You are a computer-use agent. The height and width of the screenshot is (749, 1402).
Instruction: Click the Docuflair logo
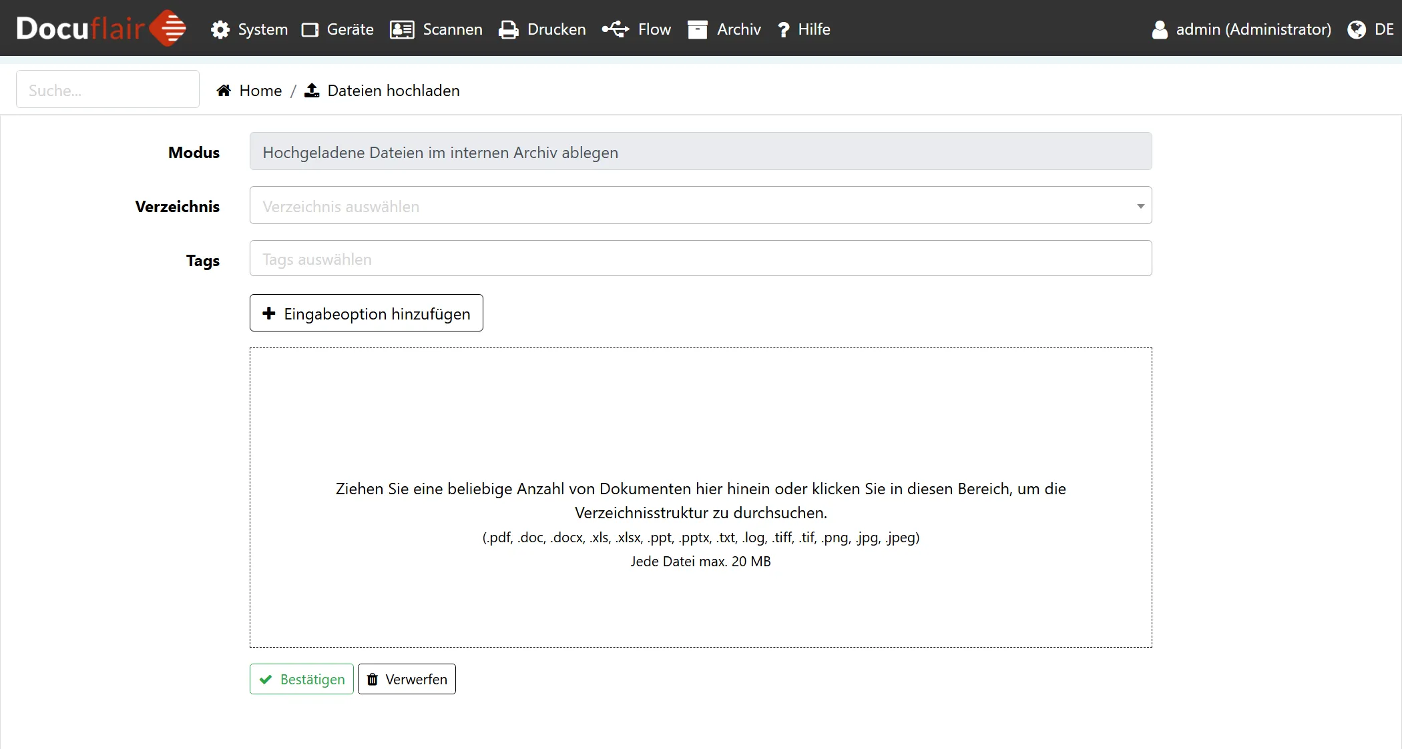pyautogui.click(x=101, y=29)
